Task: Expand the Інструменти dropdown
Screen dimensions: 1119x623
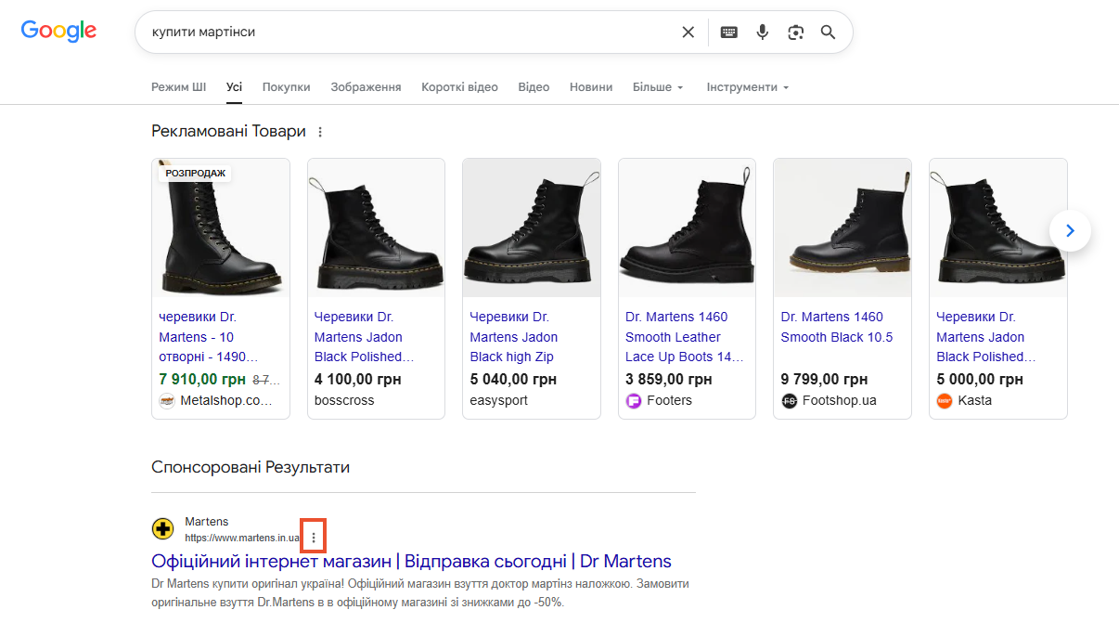Action: point(748,87)
